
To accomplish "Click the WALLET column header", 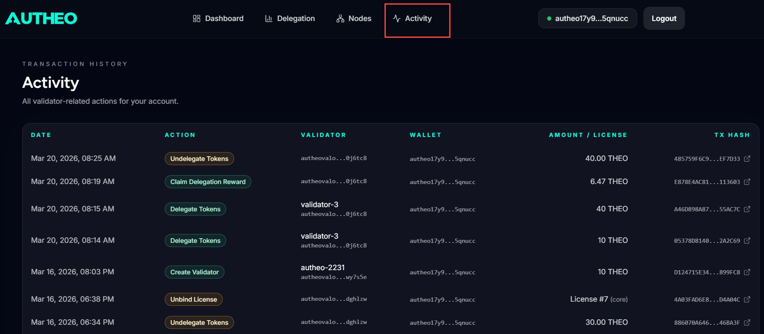I will coord(425,135).
